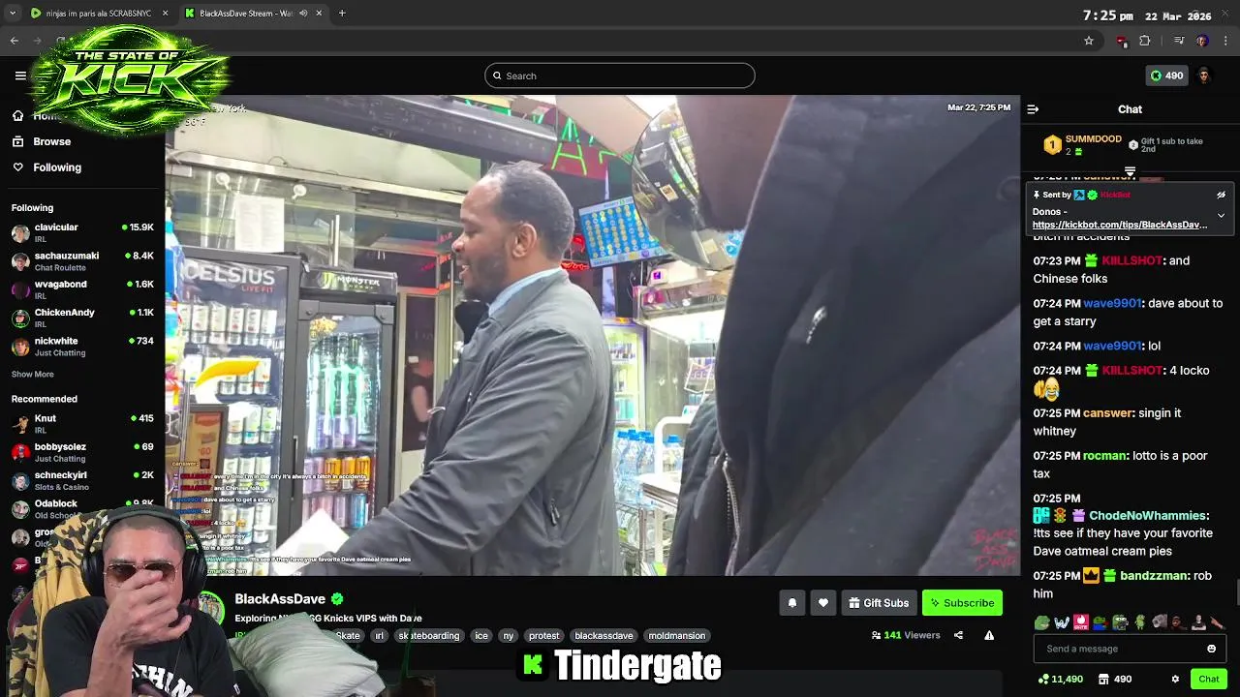Viewport: 1240px width, 697px height.
Task: Click the Following heart icon
Action: pos(17,167)
